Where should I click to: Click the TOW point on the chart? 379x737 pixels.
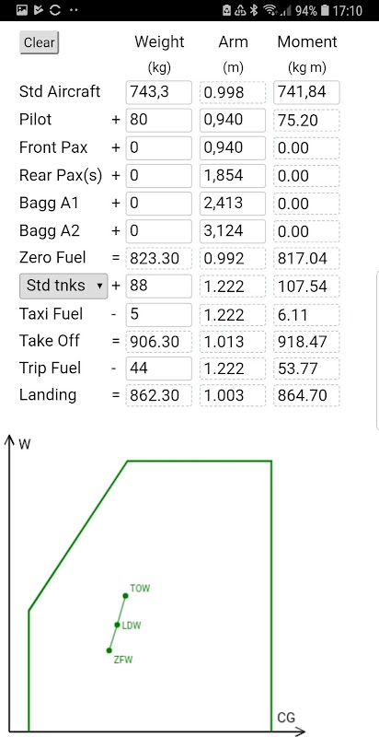coord(125,596)
